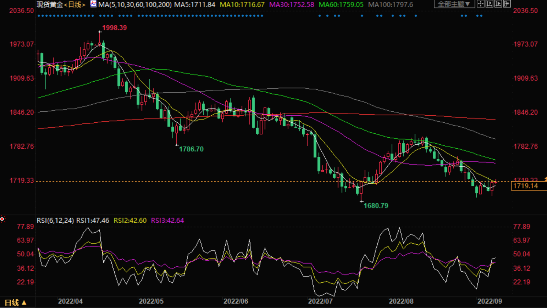Viewport: 547px width, 308px height.
Task: Click the orange arrow on the right price axis
Action: tap(545, 179)
